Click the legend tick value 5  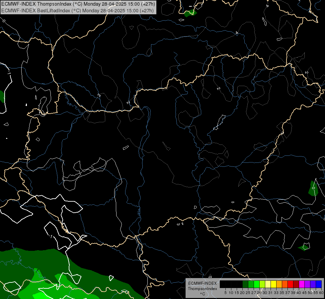(x=225, y=293)
